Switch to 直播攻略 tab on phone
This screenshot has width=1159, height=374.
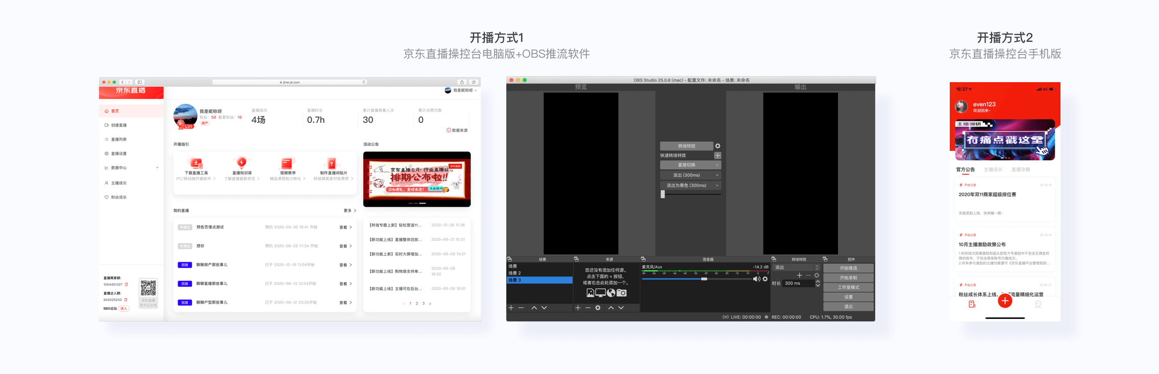tap(1021, 169)
